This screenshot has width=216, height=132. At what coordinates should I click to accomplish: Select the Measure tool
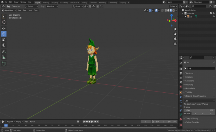pos(4,57)
